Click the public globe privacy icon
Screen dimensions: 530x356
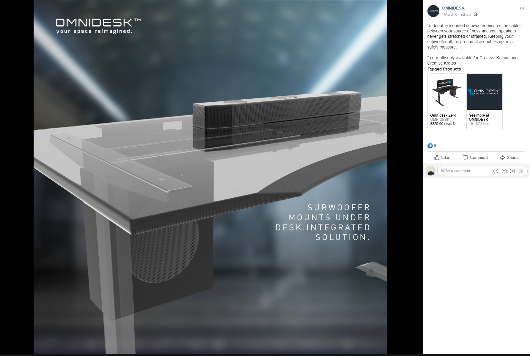click(x=475, y=14)
